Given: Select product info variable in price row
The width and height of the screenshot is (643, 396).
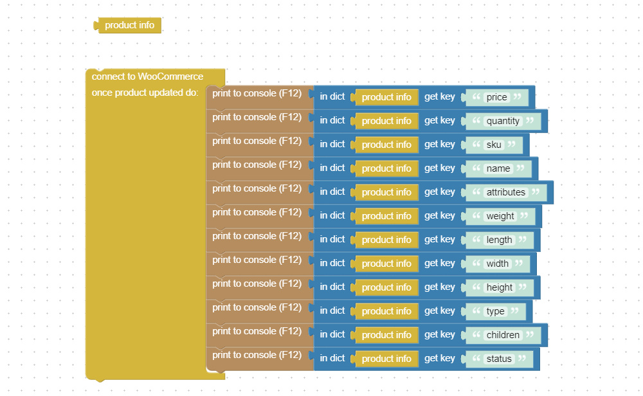Looking at the screenshot, I should click(x=386, y=97).
